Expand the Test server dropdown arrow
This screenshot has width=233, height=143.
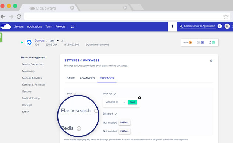[x=58, y=41]
